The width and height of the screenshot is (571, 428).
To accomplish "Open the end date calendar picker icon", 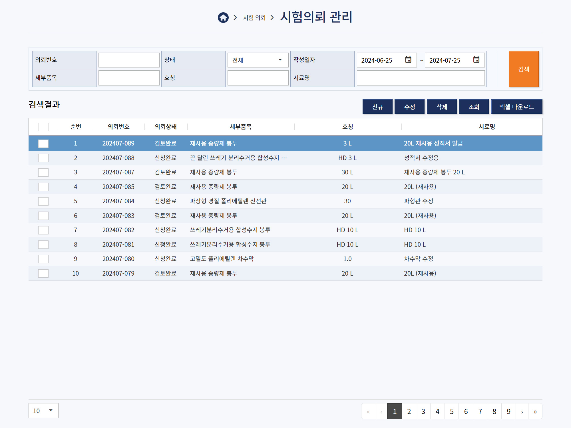I will pyautogui.click(x=476, y=60).
